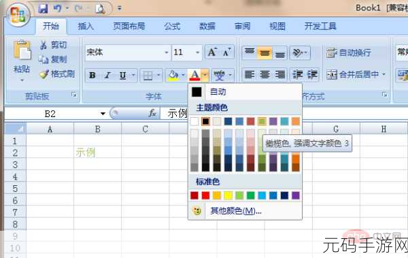Click the select all corner button
The image size is (408, 258).
[16, 129]
